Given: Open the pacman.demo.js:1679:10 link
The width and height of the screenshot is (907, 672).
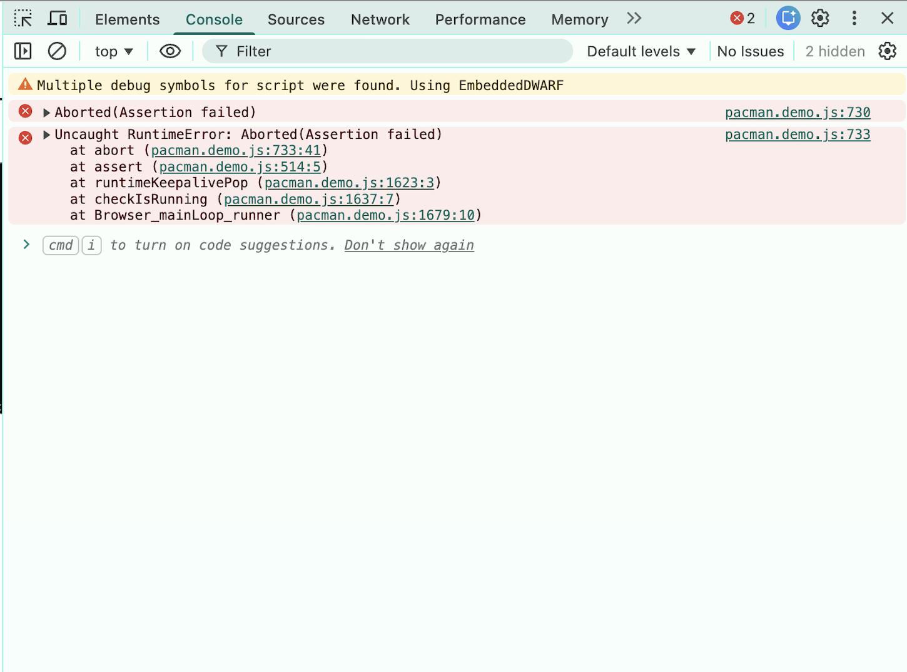Looking at the screenshot, I should coord(385,215).
